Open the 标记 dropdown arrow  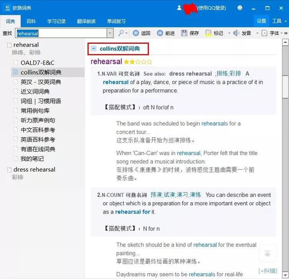[229, 33]
